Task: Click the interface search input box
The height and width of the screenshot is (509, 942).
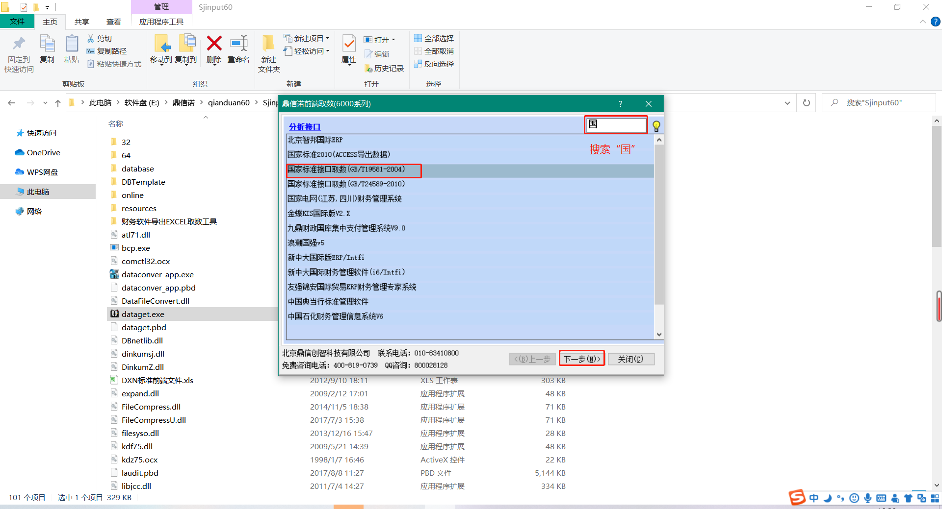Action: point(616,125)
